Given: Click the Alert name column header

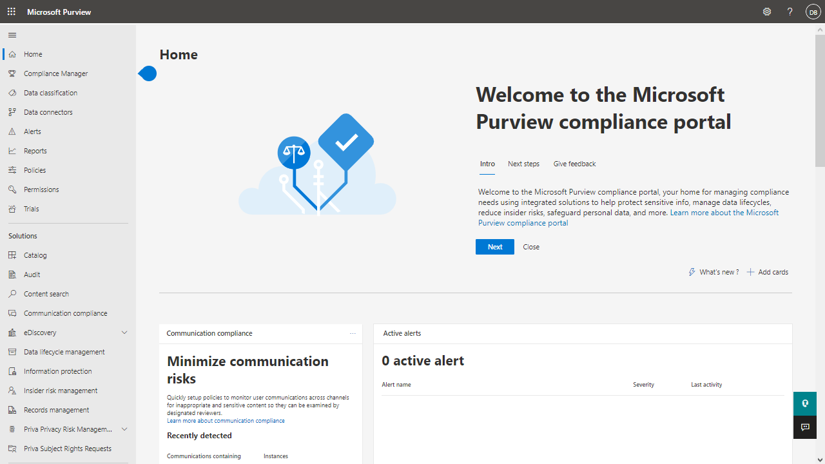Looking at the screenshot, I should coord(396,385).
